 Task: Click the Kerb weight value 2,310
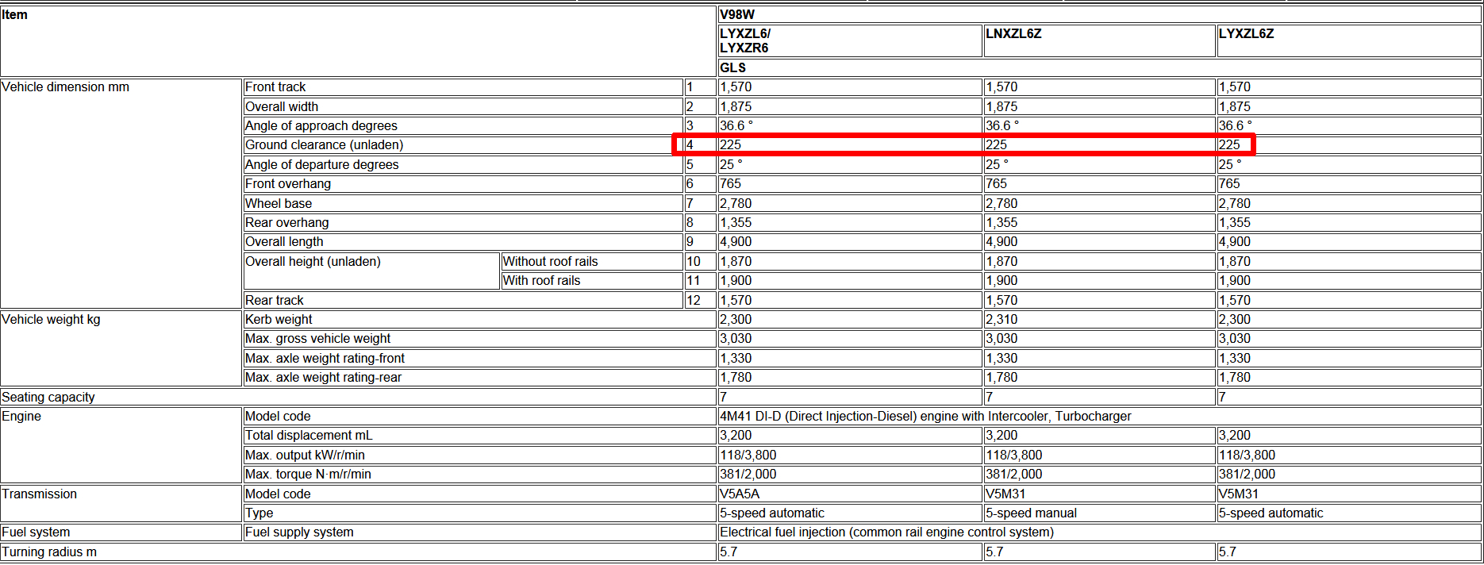(x=1002, y=320)
